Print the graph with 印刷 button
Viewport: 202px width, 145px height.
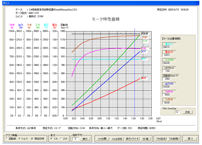coord(146,139)
